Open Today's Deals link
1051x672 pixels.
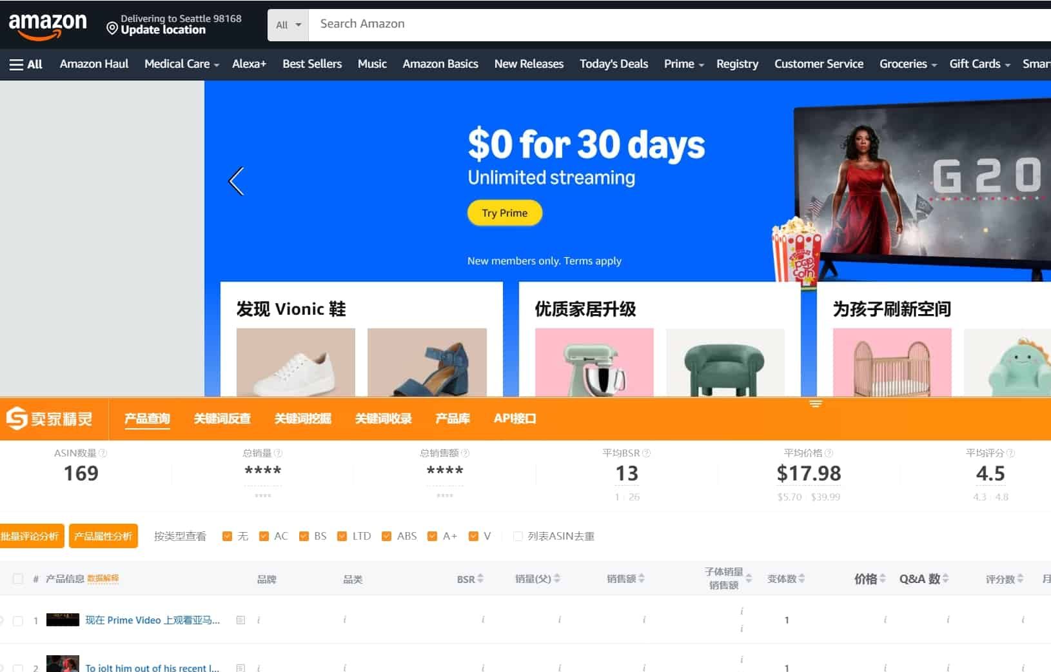click(x=614, y=64)
